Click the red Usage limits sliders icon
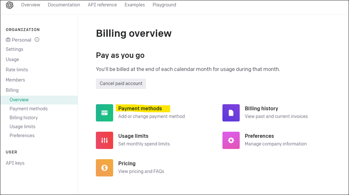This screenshot has width=349, height=195. pos(105,140)
